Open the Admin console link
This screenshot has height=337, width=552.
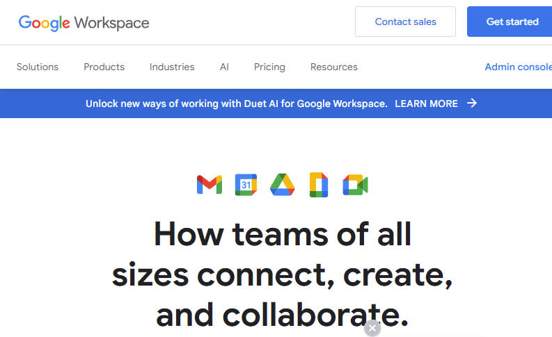pos(518,67)
